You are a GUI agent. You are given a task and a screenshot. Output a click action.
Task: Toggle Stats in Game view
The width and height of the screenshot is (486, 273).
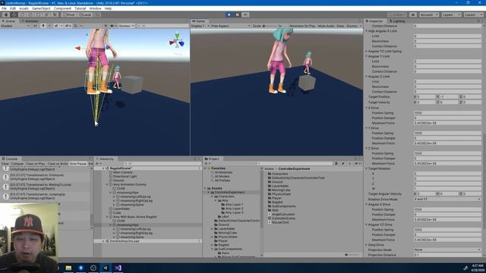pos(340,26)
